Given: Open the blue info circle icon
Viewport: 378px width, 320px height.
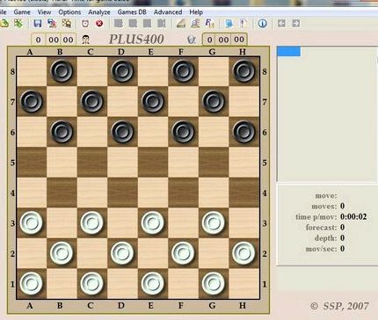Looking at the screenshot, I should [262, 23].
